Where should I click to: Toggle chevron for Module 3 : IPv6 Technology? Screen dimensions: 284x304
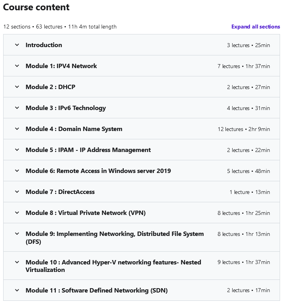[17, 108]
